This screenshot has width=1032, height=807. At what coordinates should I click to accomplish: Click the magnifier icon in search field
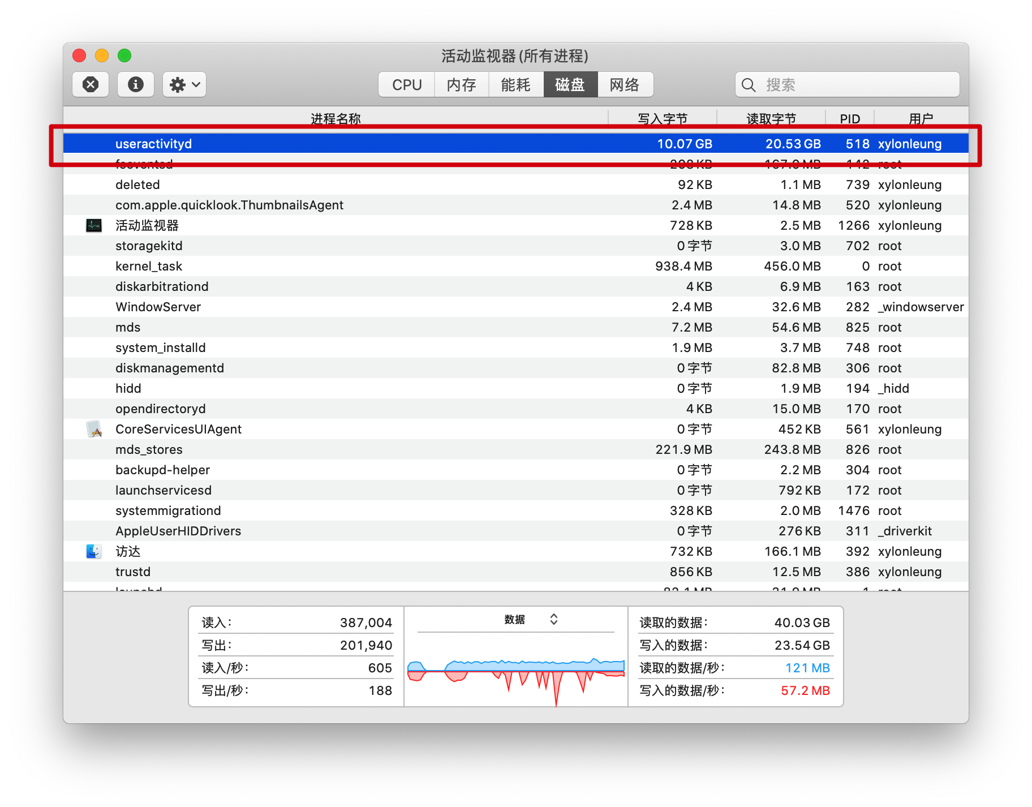tap(749, 85)
